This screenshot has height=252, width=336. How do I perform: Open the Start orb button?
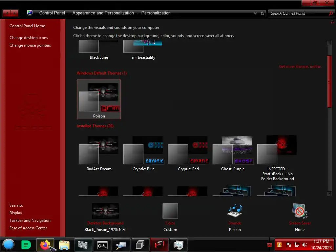click(8, 244)
